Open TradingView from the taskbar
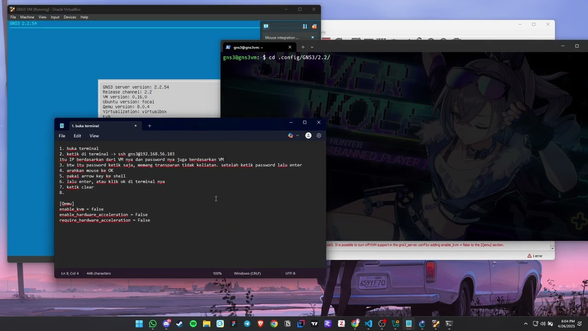This screenshot has height=331, width=588. pos(314,324)
